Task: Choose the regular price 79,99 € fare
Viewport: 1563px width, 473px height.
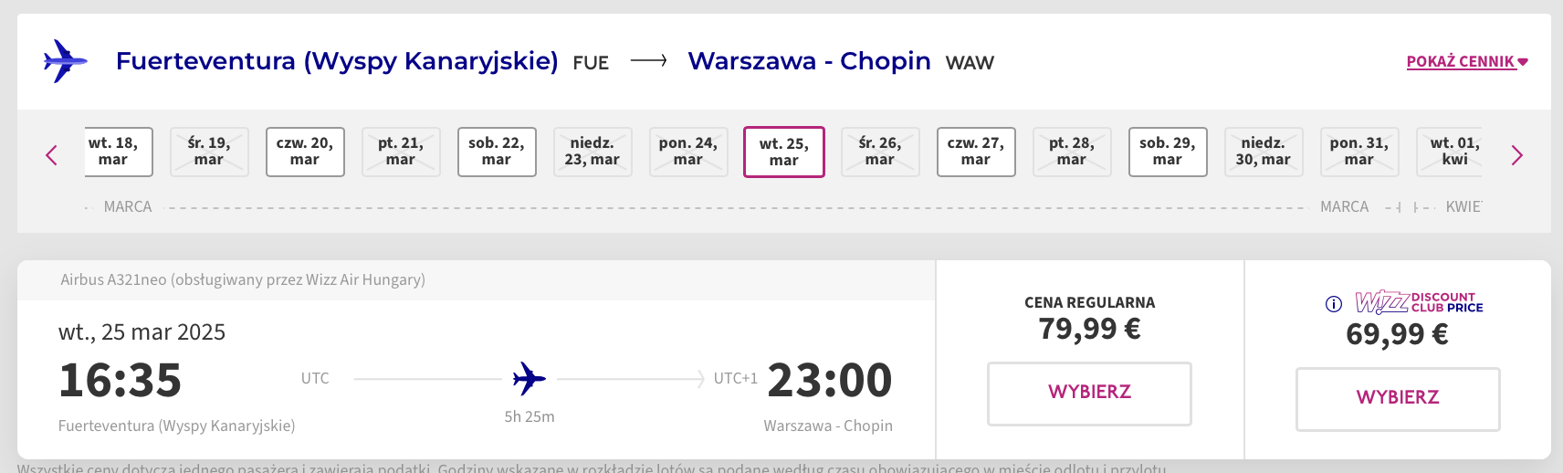Action: pos(1089,393)
